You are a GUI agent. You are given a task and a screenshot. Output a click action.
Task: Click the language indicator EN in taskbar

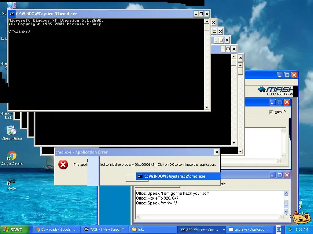[279, 229]
